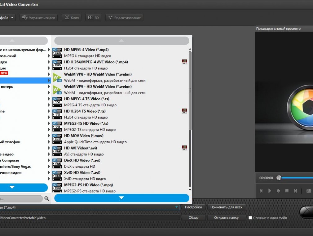Image resolution: width=313 pixels, height=236 pixels.
Task: Click ATI badge on HD H.264 TS row
Action: click(184, 111)
